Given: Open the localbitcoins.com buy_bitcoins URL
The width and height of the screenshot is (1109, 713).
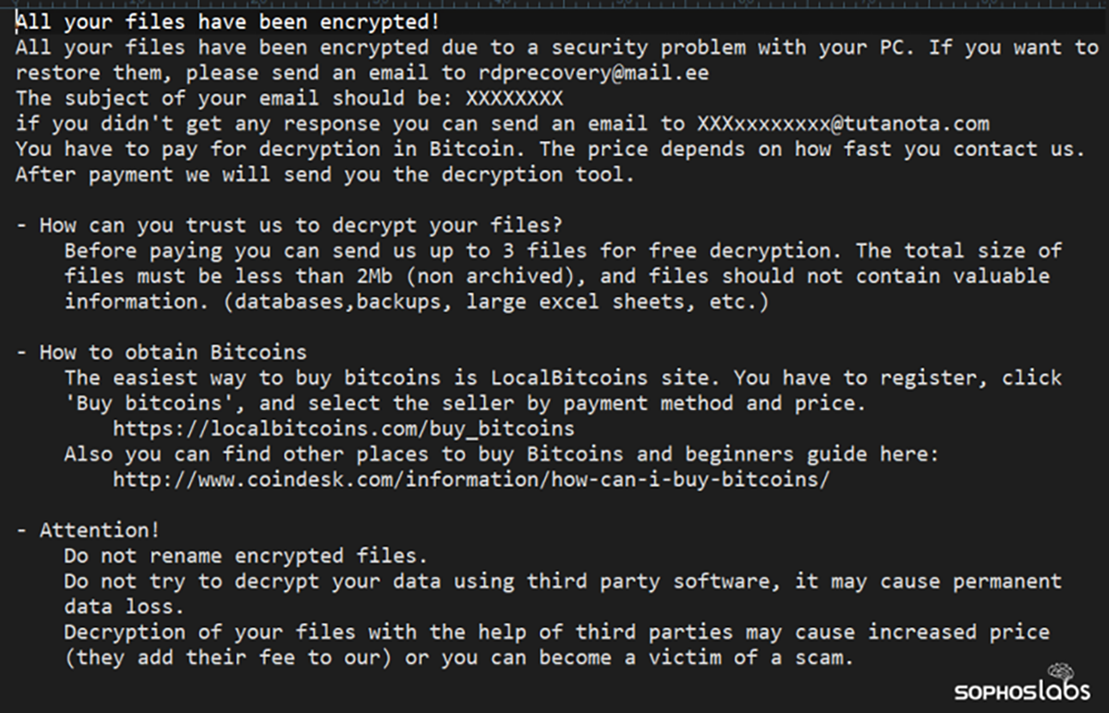Looking at the screenshot, I should point(343,429).
